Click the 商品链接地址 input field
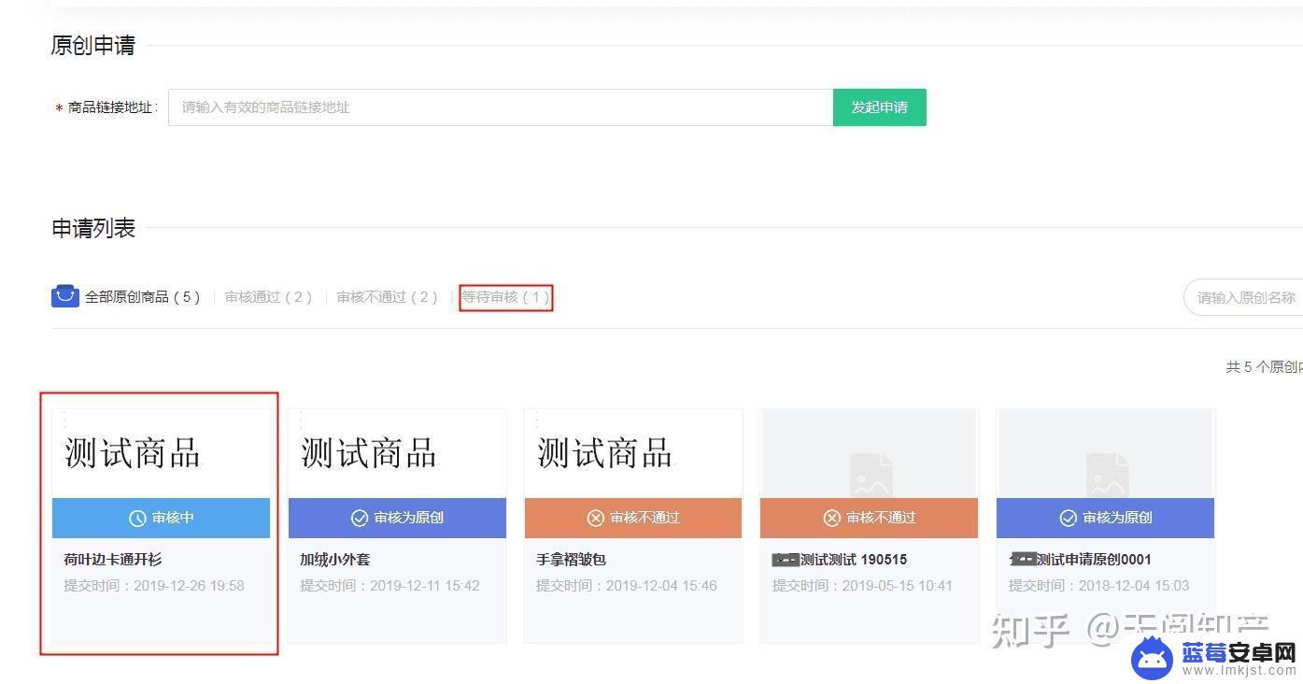The image size is (1303, 684). [501, 107]
